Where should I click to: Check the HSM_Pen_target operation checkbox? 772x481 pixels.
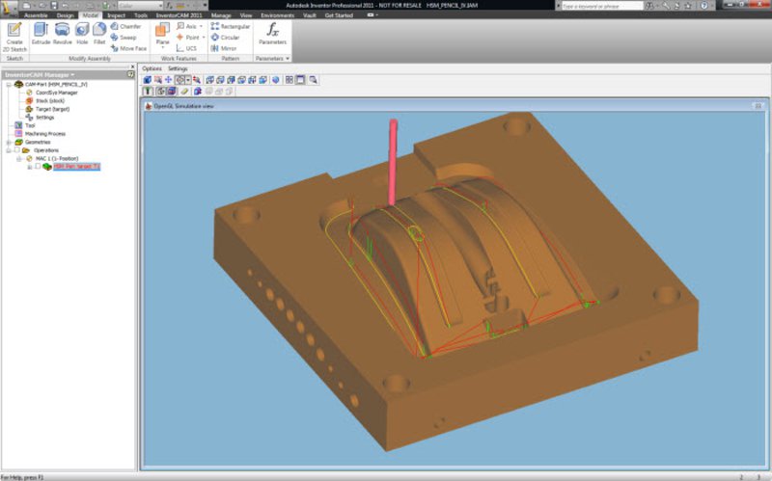pyautogui.click(x=38, y=167)
